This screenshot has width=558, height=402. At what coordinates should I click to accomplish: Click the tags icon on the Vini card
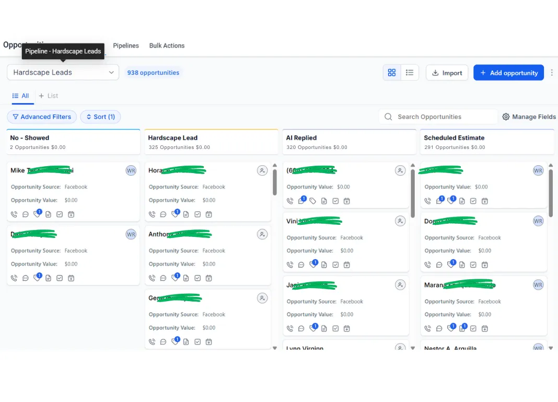(x=313, y=264)
